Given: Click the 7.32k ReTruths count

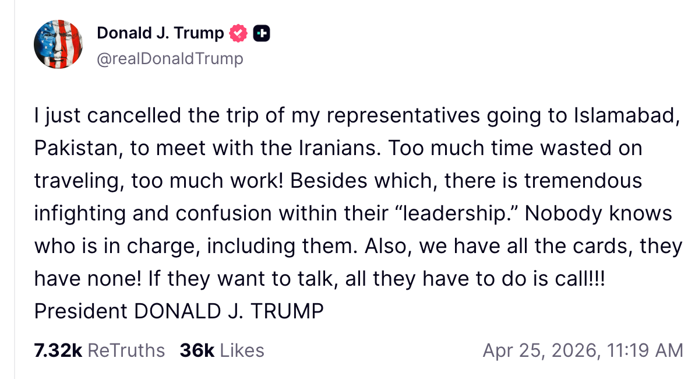Looking at the screenshot, I should pos(58,350).
